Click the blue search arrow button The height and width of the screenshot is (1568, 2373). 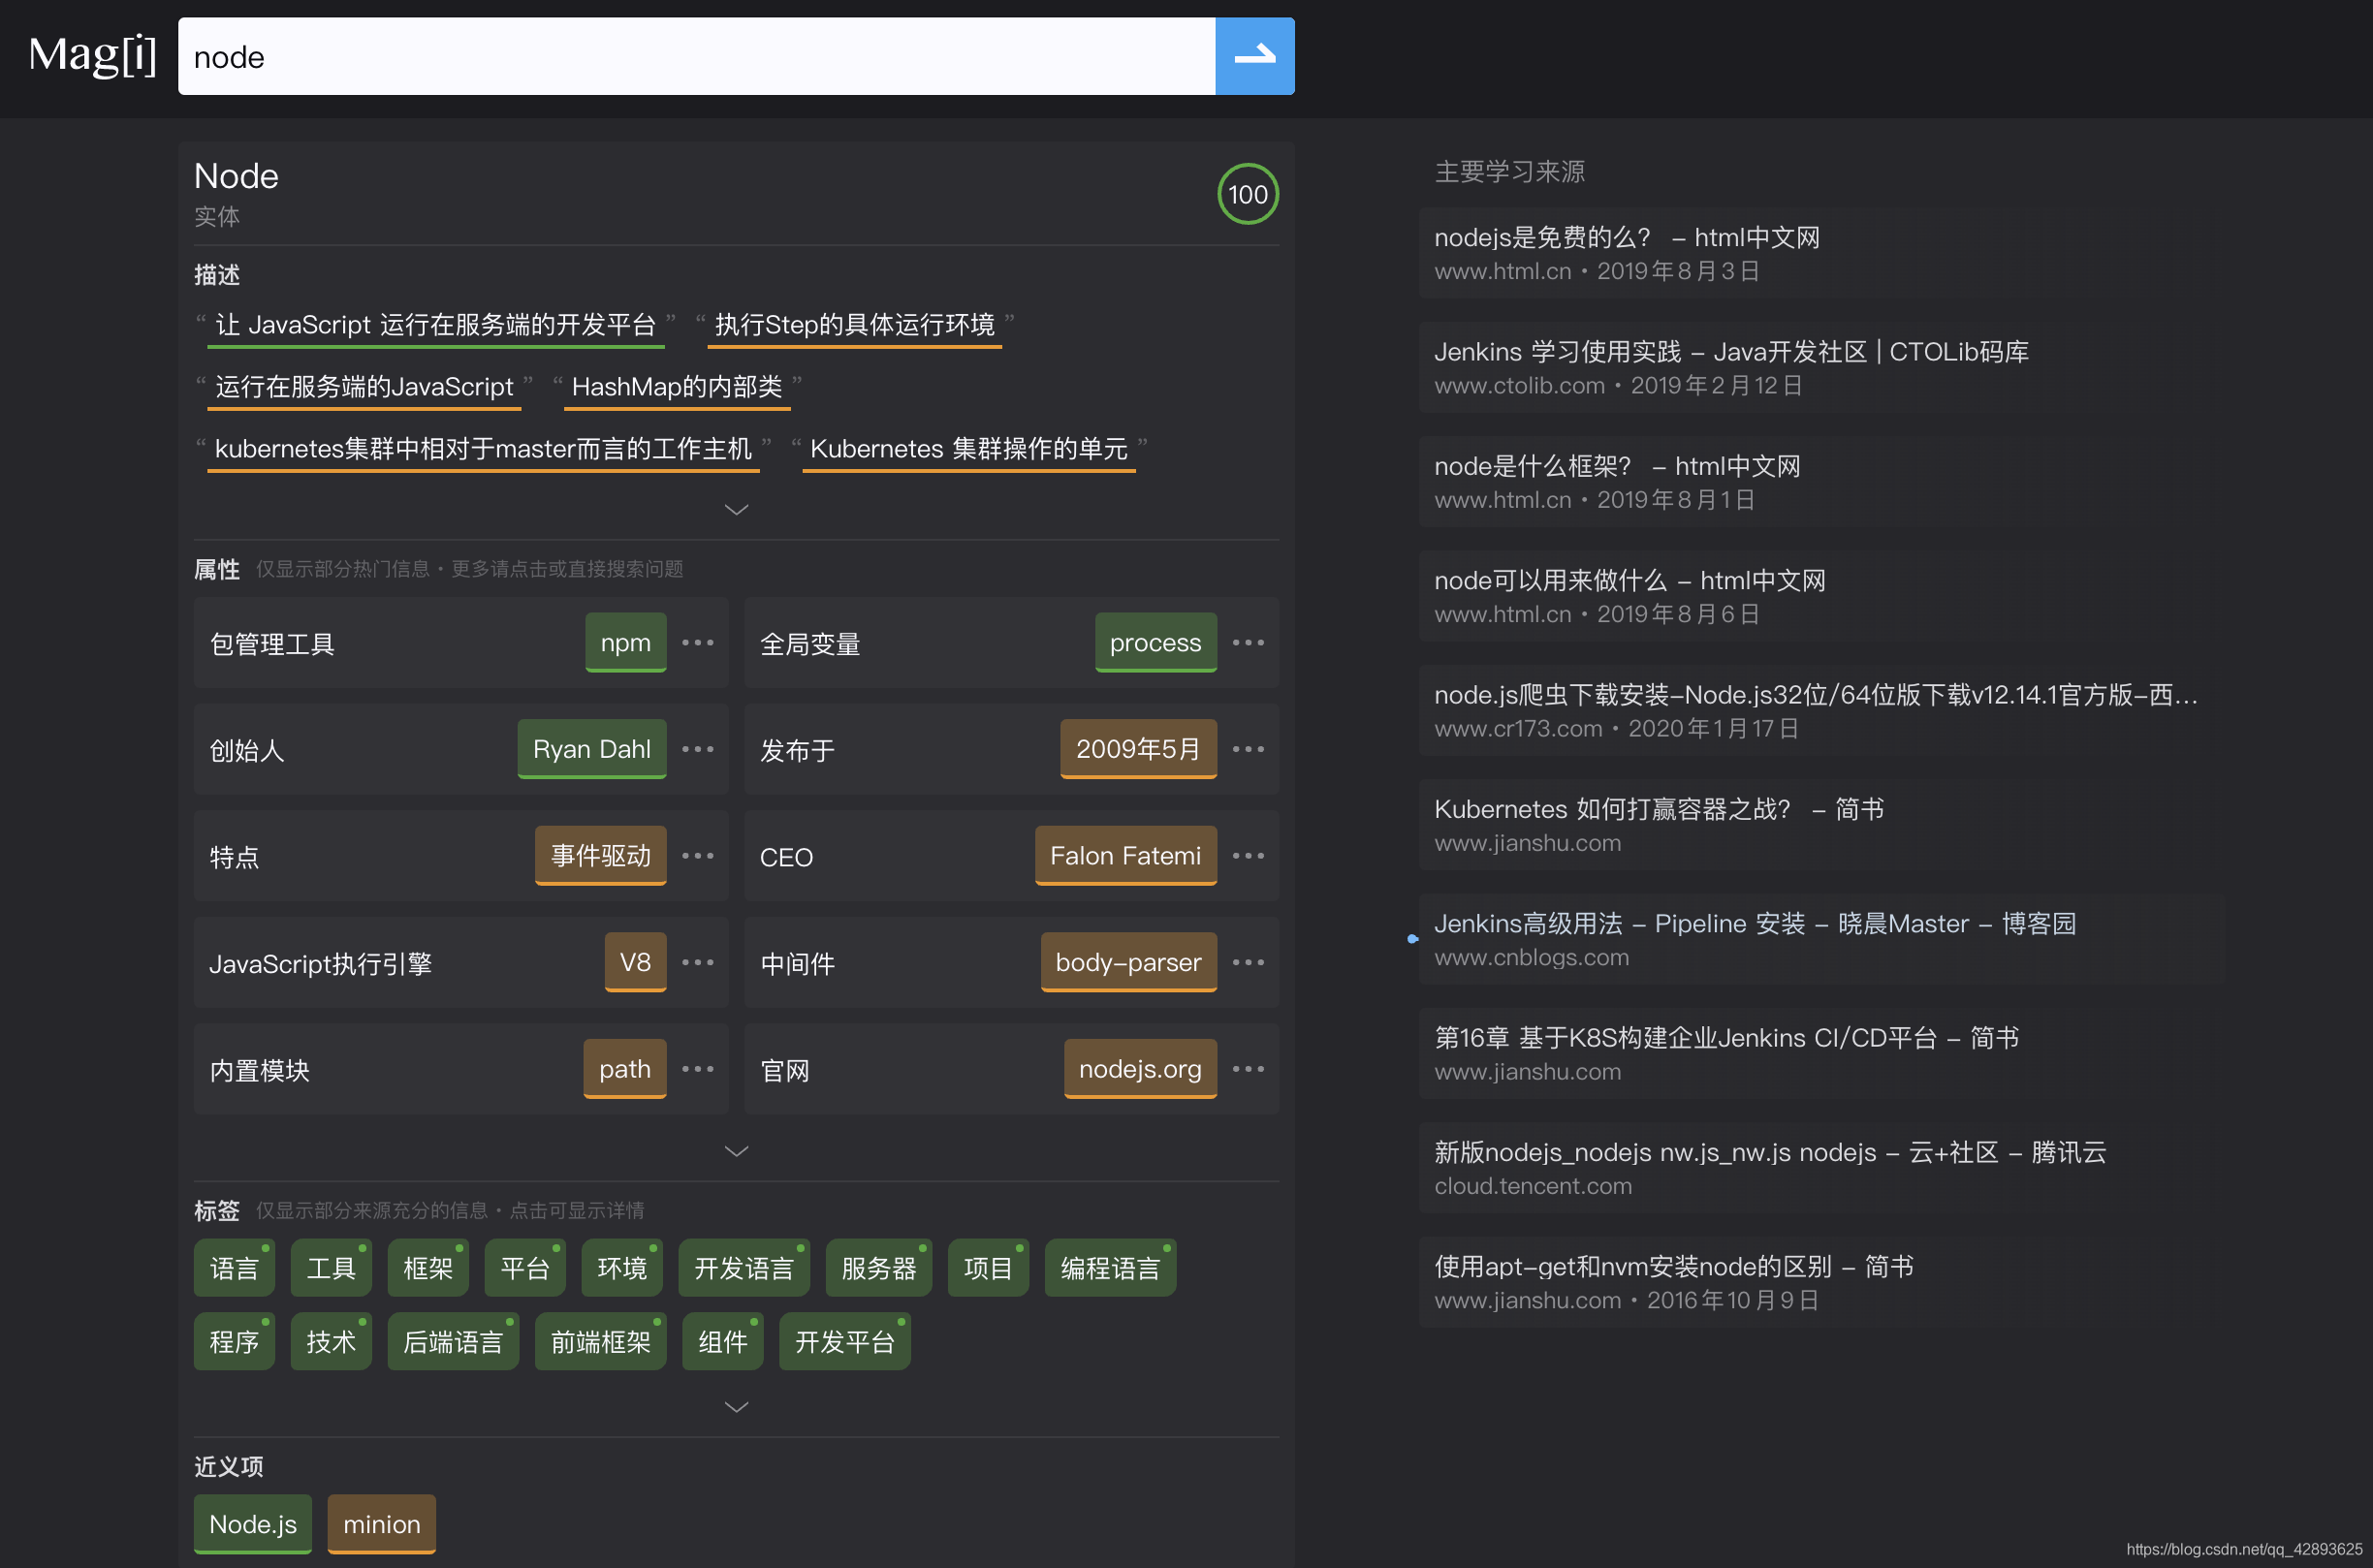click(x=1255, y=56)
